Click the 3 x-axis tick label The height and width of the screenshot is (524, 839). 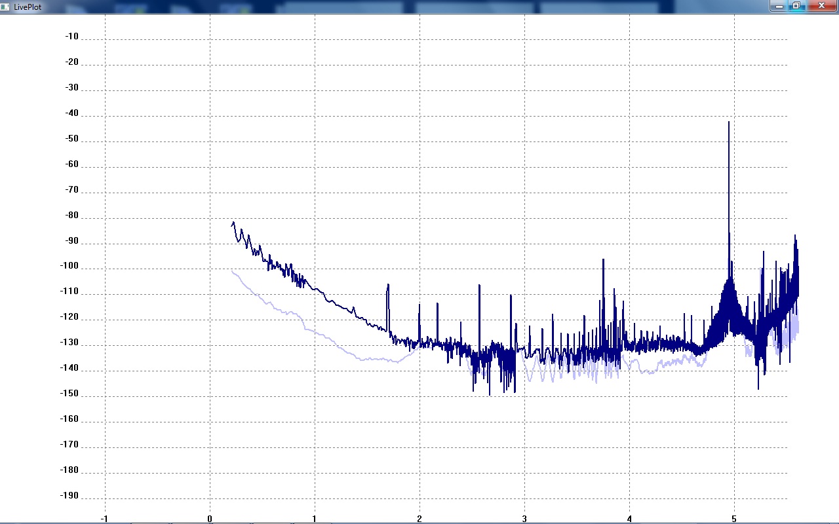pyautogui.click(x=524, y=519)
